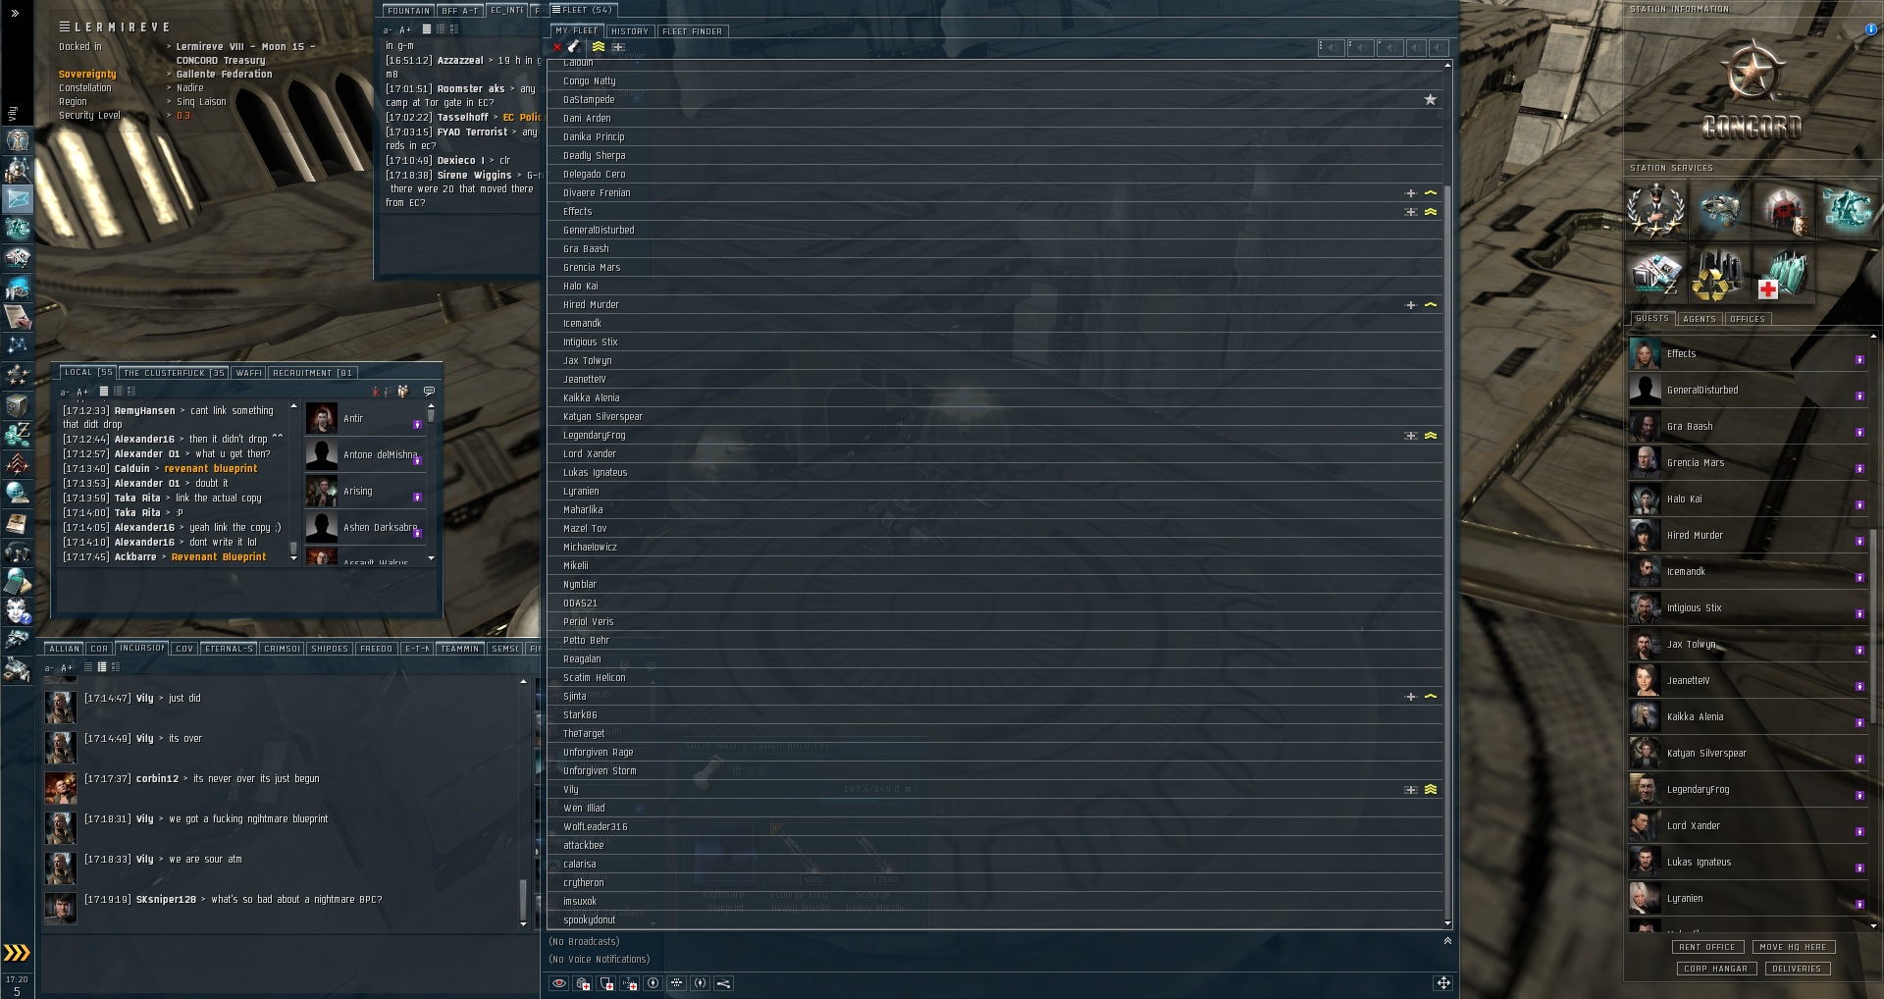Click the down arrow of the Local member list

(431, 558)
